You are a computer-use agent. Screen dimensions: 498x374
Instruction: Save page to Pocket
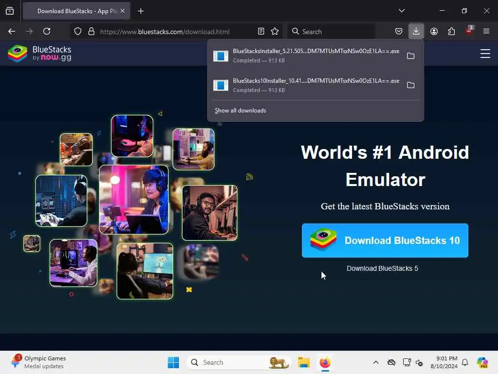[399, 31]
